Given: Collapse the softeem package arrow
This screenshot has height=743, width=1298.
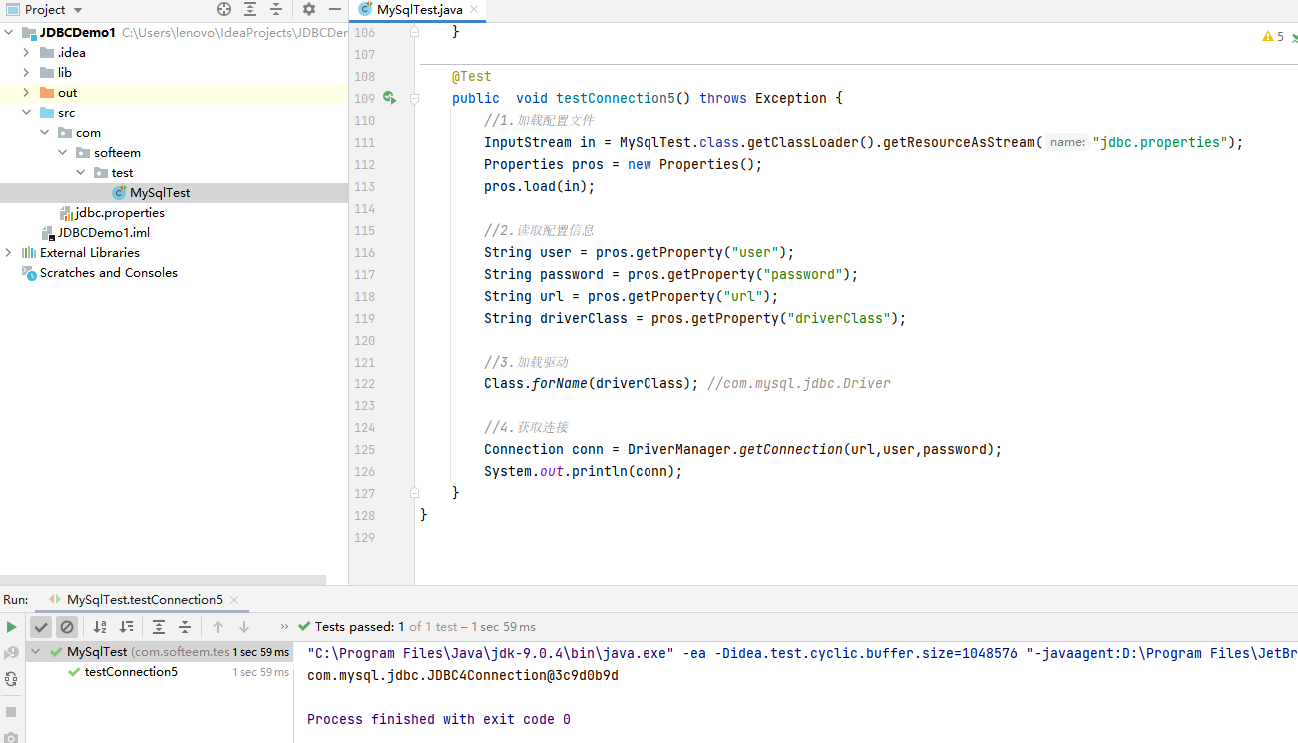Looking at the screenshot, I should pyautogui.click(x=63, y=152).
